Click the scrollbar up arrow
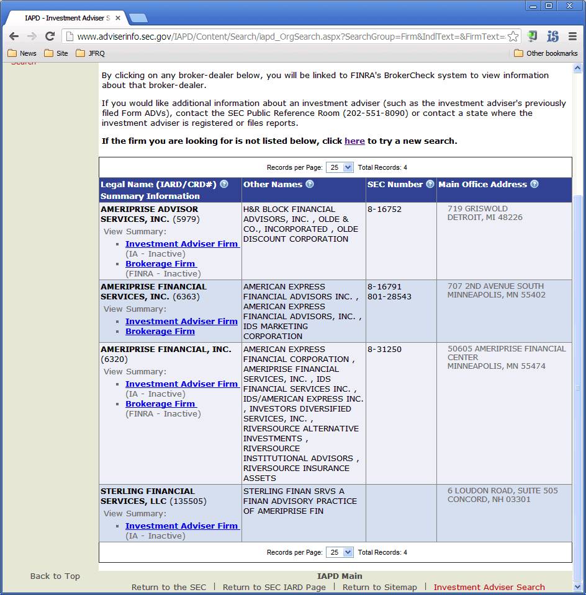This screenshot has width=586, height=595. tap(577, 68)
